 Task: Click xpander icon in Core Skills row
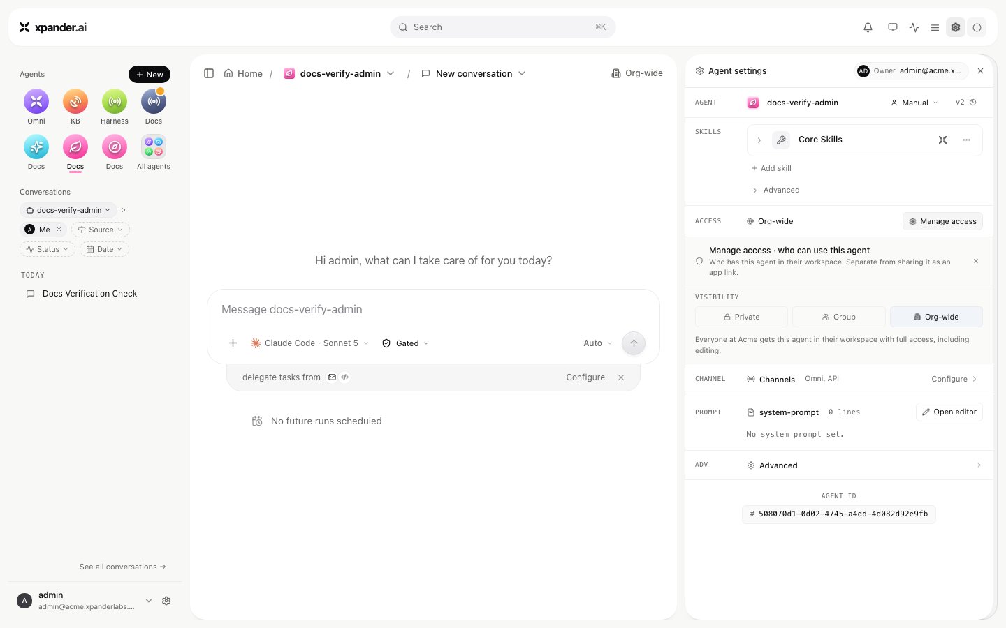coord(942,140)
